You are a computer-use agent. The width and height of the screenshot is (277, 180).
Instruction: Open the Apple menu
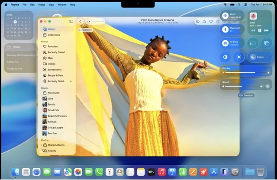click(x=6, y=5)
